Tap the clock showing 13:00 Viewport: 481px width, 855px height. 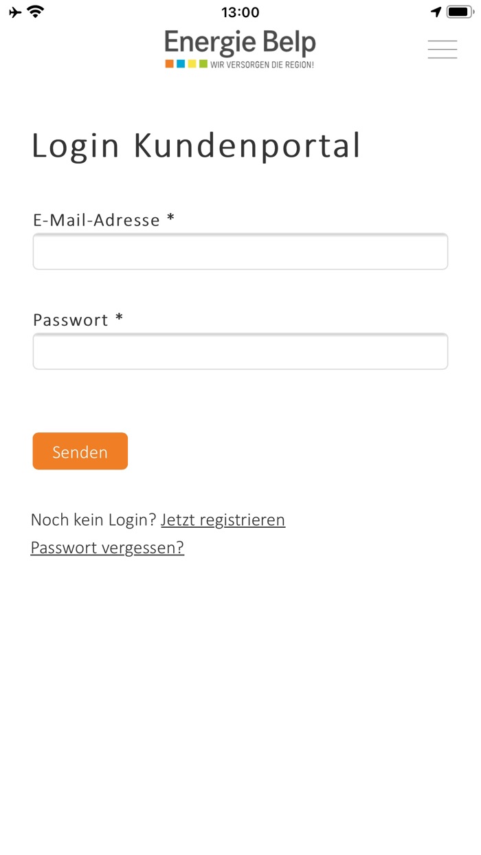point(240,12)
